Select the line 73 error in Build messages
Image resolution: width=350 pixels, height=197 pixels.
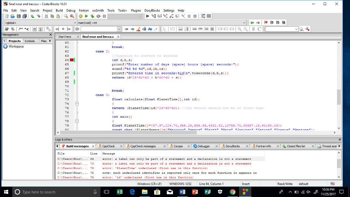pyautogui.click(x=137, y=163)
